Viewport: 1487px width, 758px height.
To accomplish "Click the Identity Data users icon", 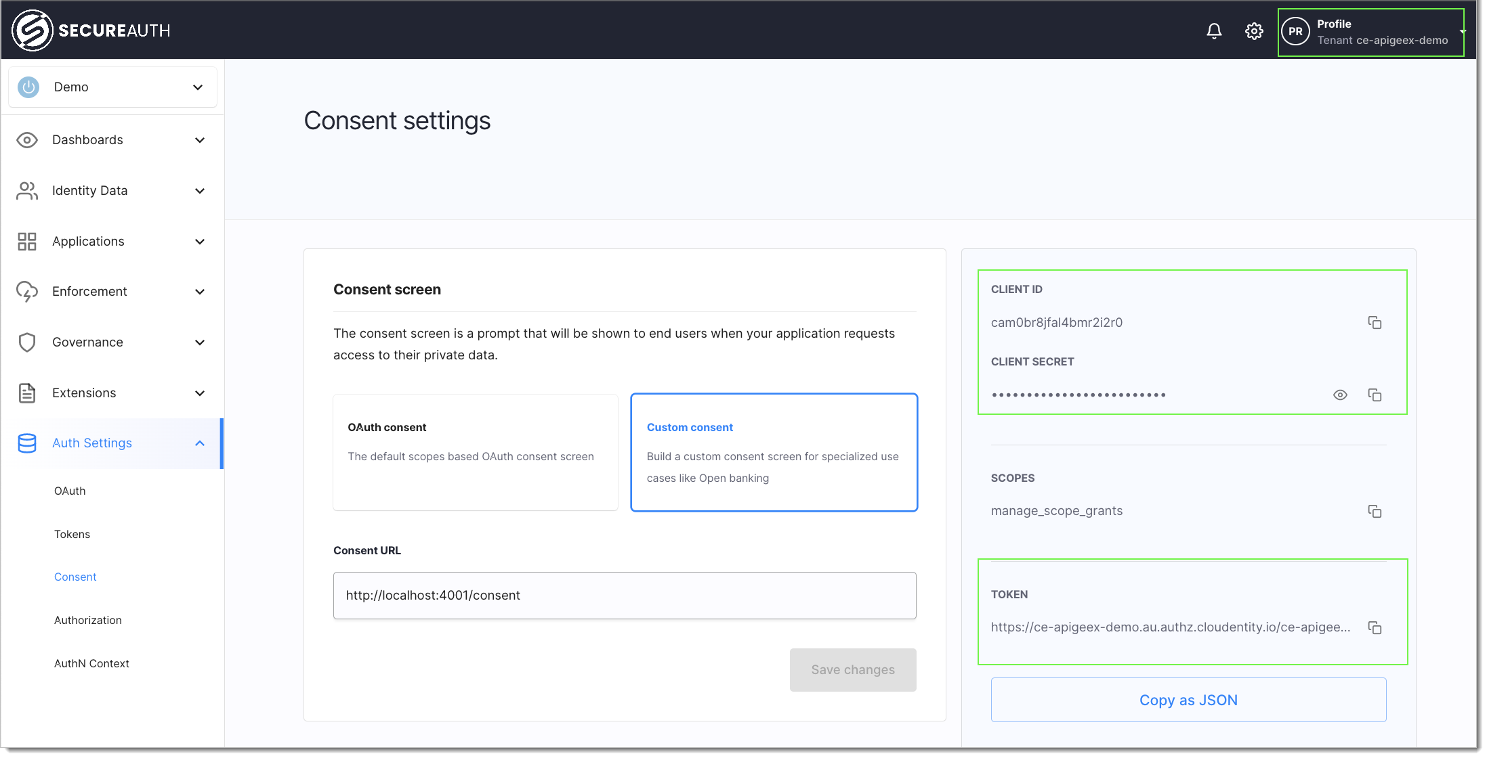I will 27,191.
